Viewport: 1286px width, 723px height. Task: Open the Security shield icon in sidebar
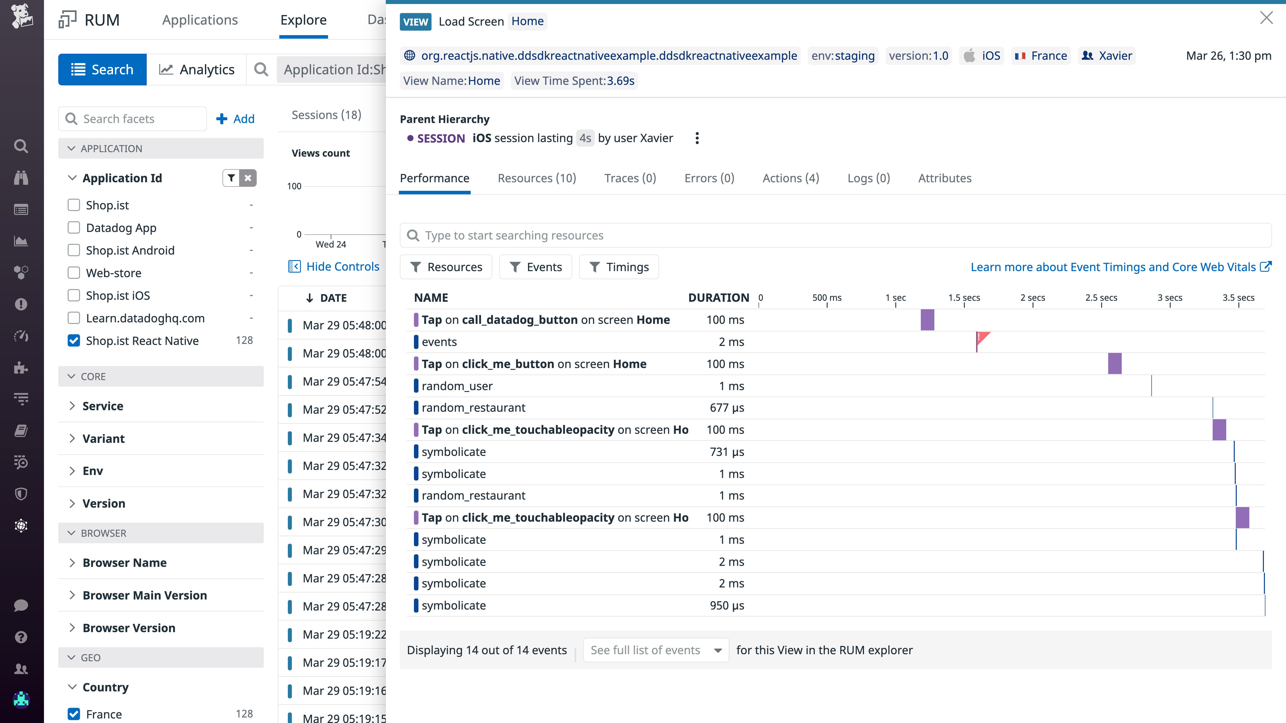click(x=21, y=495)
